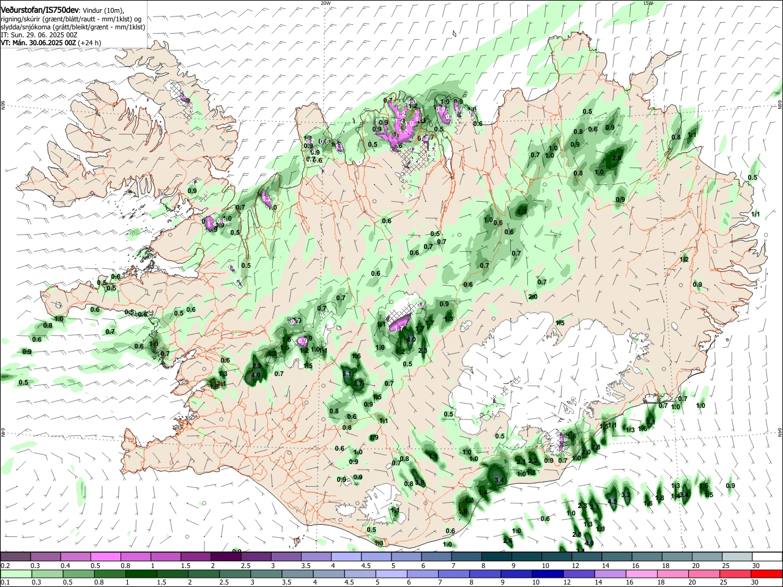Pick upper legend swatch between 1.5 and 2
The image size is (783, 587).
click(195, 556)
